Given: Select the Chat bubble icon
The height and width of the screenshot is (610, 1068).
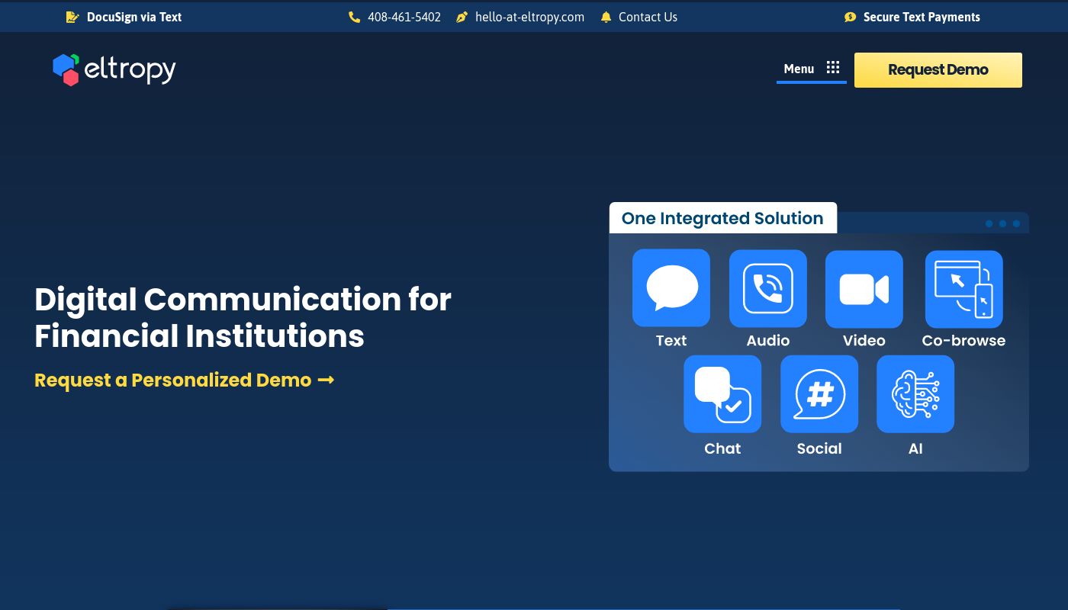Looking at the screenshot, I should click(x=722, y=394).
